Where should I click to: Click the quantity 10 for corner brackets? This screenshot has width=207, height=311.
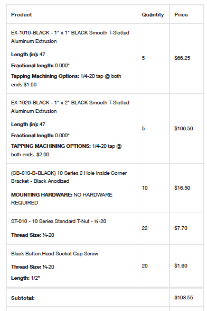145,188
